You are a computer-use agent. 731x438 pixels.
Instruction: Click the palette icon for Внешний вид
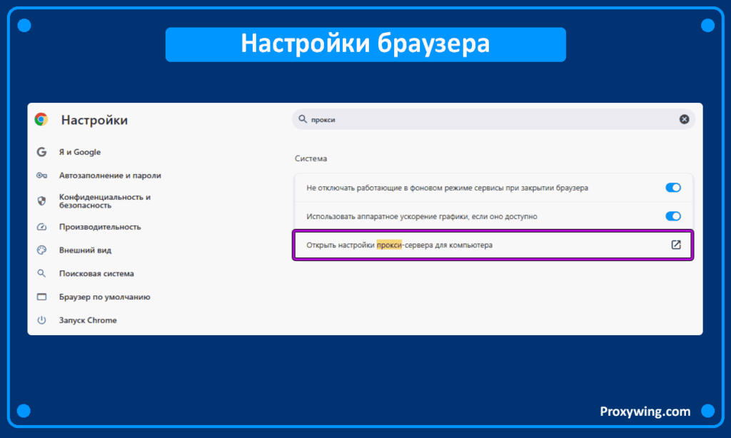point(41,250)
